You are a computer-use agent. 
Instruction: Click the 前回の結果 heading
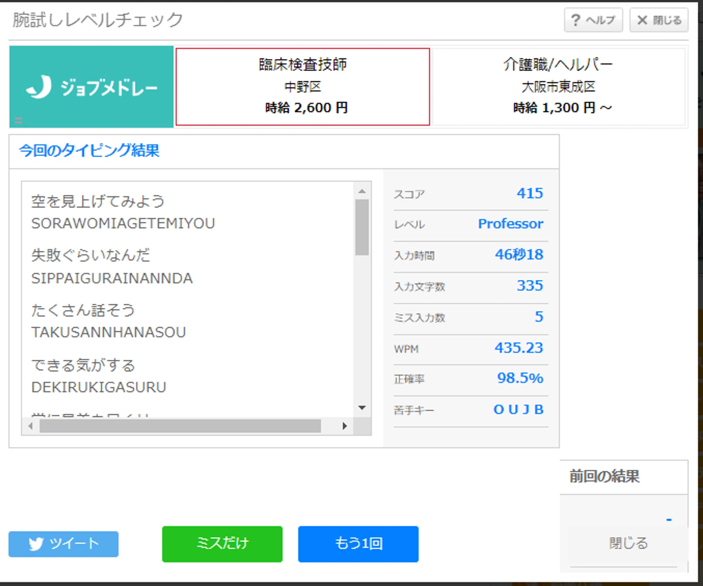pos(604,476)
